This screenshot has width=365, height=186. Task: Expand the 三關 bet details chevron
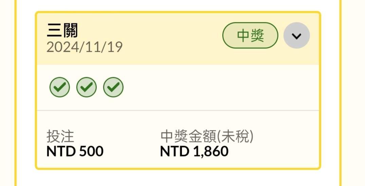[x=296, y=36]
